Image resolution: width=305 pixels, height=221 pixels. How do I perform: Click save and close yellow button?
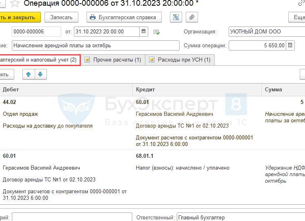coord(20,17)
